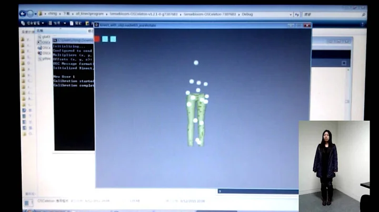Screen dimensions: 379x212
Task: Jump to 'Sensebloom-OSCeleton-7307683' breadcrumb
Action: (x=210, y=14)
